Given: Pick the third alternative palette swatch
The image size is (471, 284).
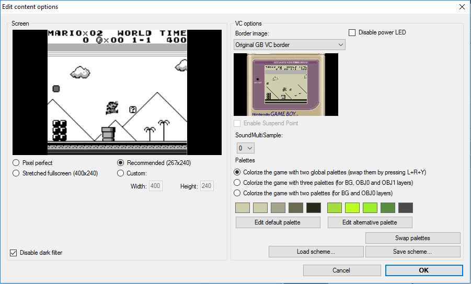Looking at the screenshot, I should (x=370, y=208).
